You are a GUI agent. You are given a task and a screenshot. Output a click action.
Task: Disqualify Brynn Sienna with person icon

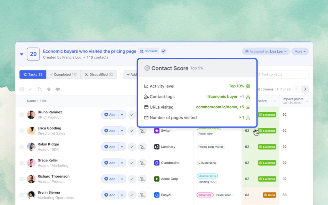(x=142, y=195)
